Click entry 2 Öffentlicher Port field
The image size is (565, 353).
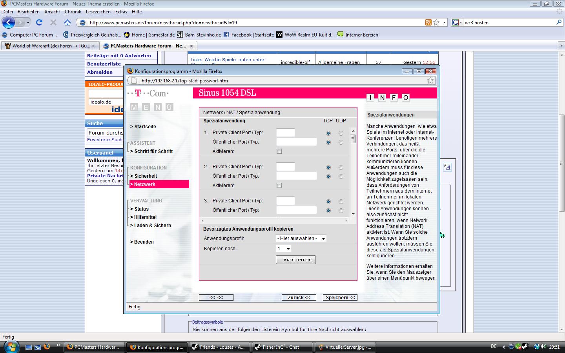[297, 176]
